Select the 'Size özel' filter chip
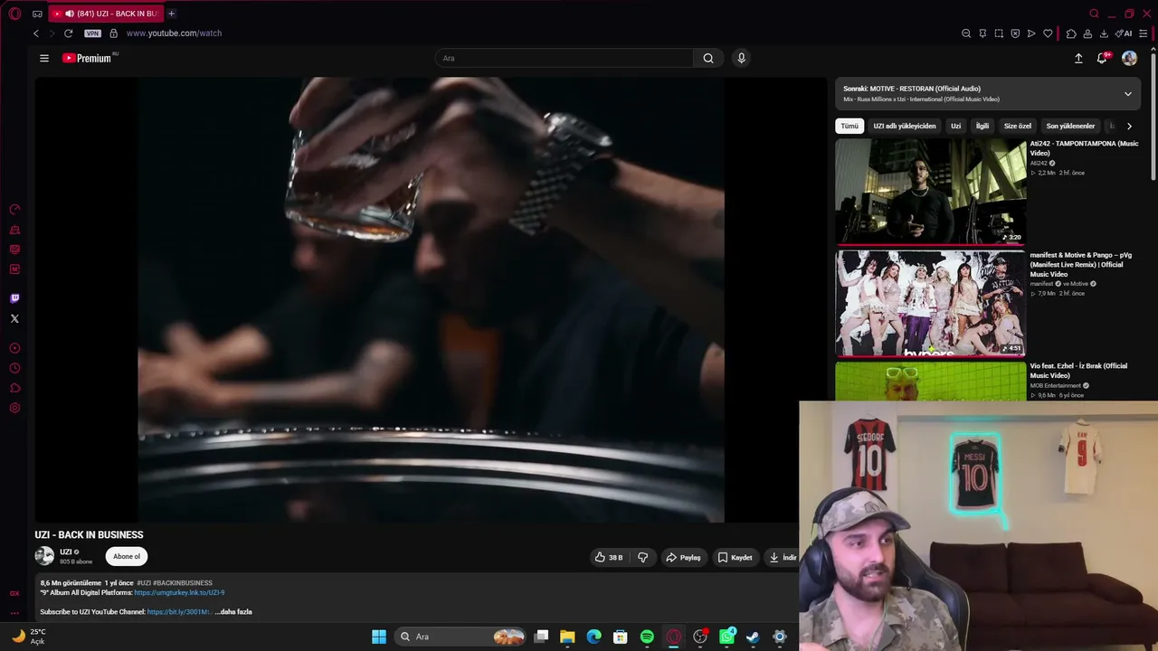The height and width of the screenshot is (651, 1158). [1018, 126]
